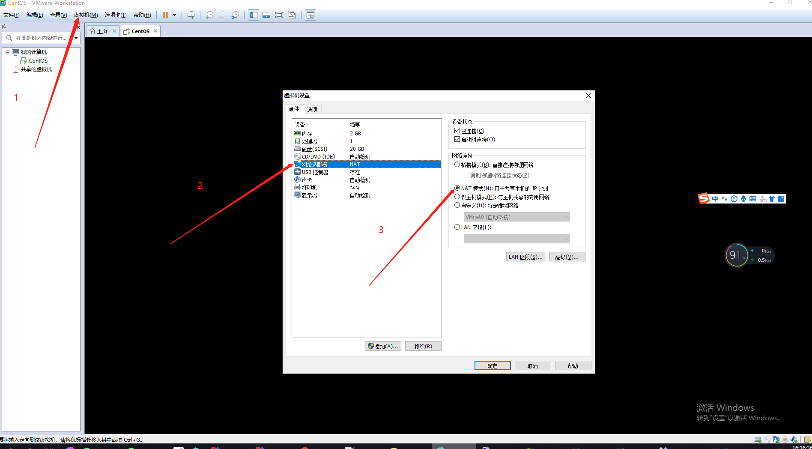Close the 主页 tab with its X
The height and width of the screenshot is (449, 812).
point(114,31)
